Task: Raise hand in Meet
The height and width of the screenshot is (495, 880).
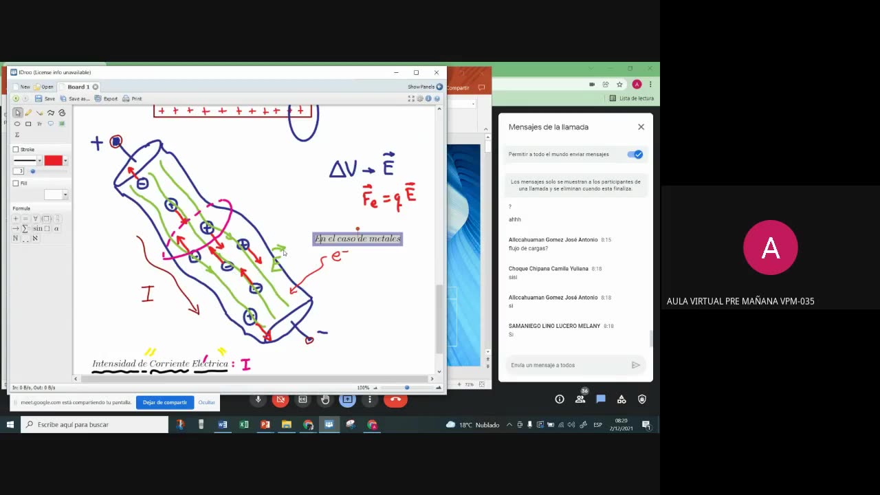Action: tap(325, 399)
